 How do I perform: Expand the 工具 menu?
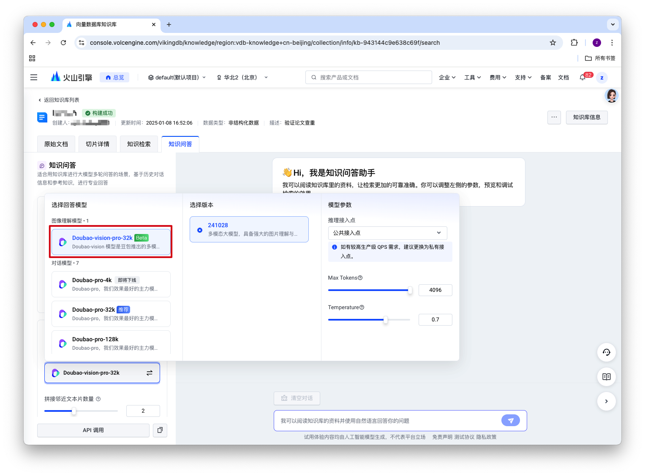pos(472,78)
